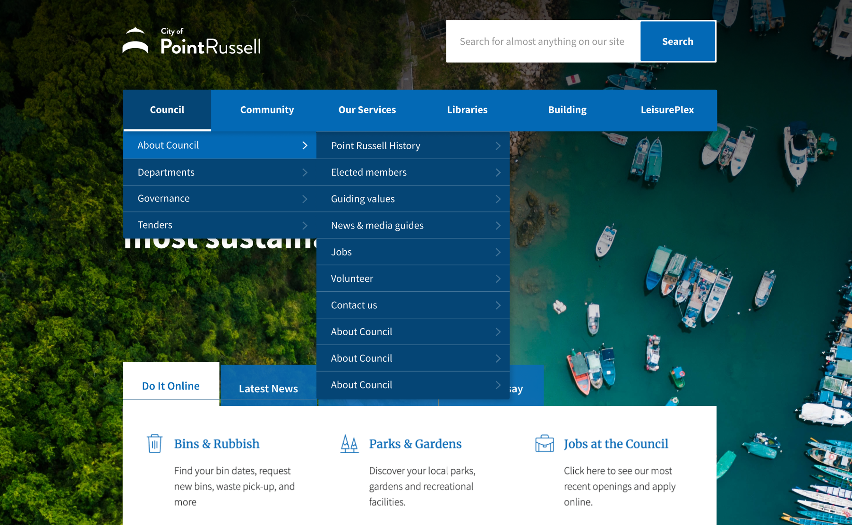The image size is (852, 525).
Task: Click the chevron beside Contact us
Action: [x=498, y=305]
